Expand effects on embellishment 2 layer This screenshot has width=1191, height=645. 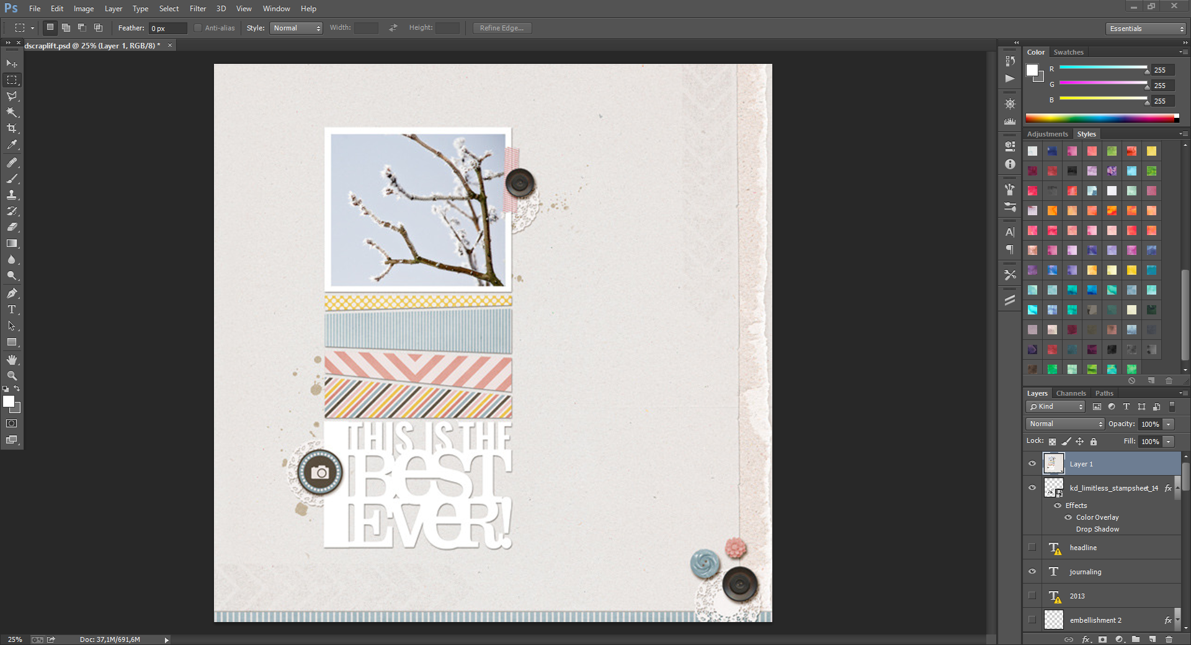point(1177,620)
